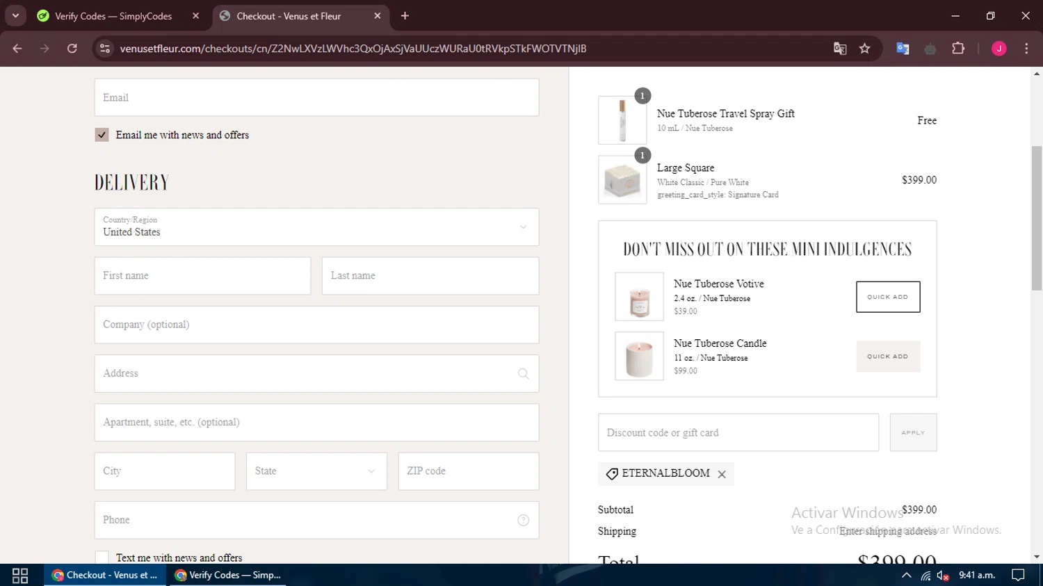This screenshot has width=1043, height=586.
Task: Click the Large Square product name
Action: click(x=686, y=168)
